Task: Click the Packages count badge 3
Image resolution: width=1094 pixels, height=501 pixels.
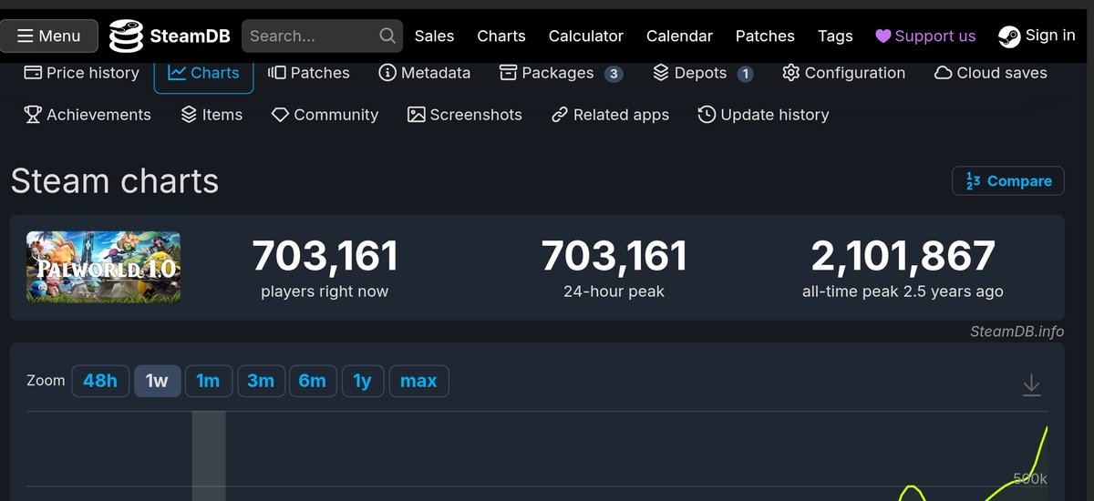Action: pos(614,74)
